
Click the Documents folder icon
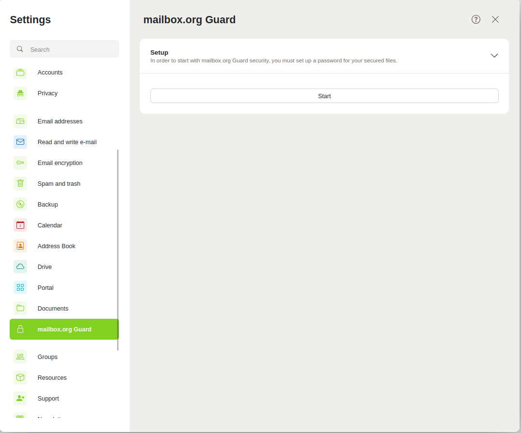tap(20, 308)
